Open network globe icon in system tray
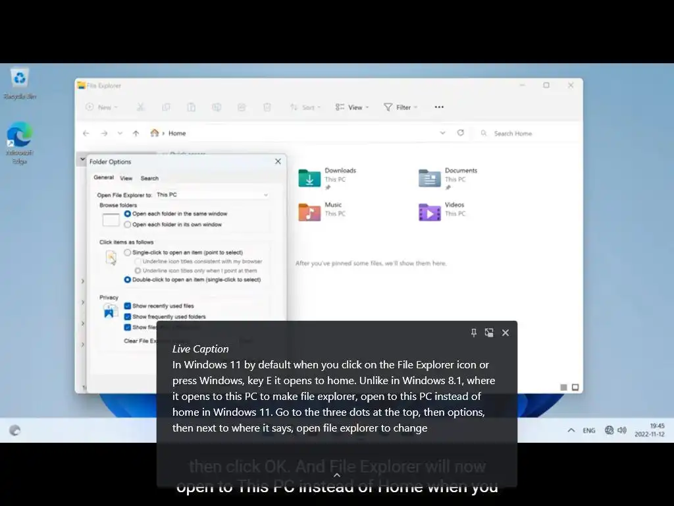This screenshot has height=506, width=674. point(609,430)
